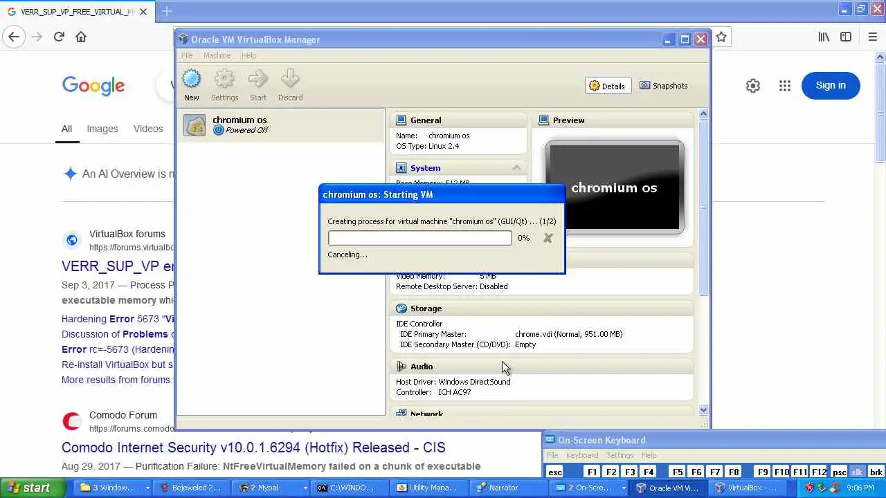Click the 'chrome.vdi (Normal, 951.00 MB)' text

click(568, 334)
